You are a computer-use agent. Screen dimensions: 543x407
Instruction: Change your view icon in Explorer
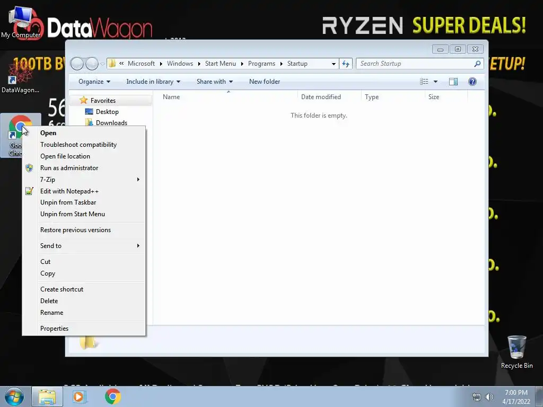click(x=424, y=82)
